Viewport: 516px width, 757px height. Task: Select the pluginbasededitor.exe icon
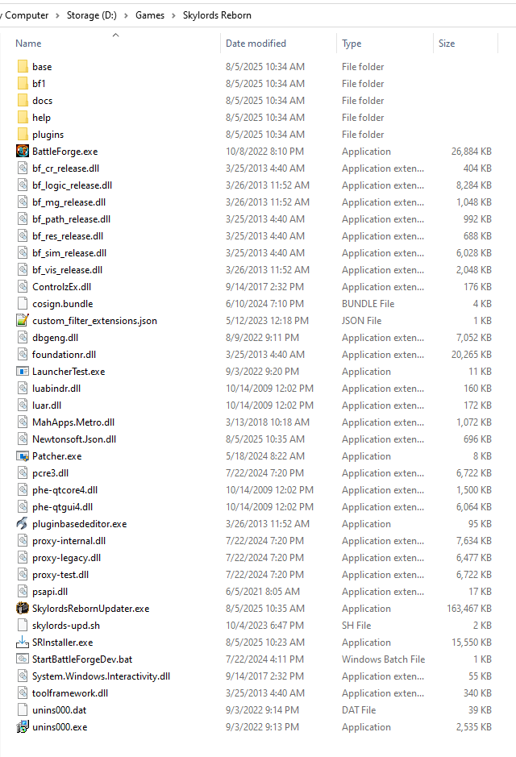[x=23, y=523]
